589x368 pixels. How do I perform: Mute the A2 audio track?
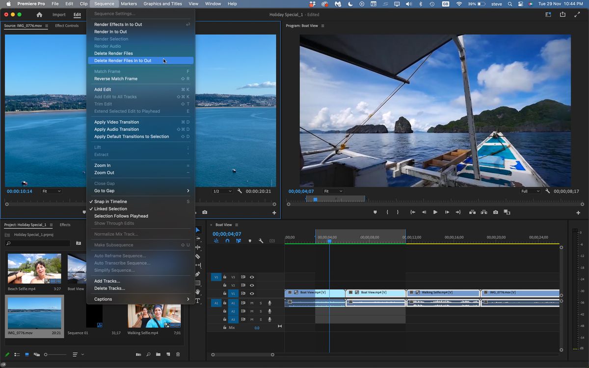(x=252, y=311)
